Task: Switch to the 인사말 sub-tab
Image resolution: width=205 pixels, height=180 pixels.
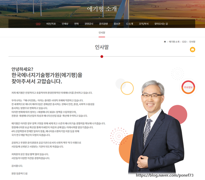Action: (102, 33)
